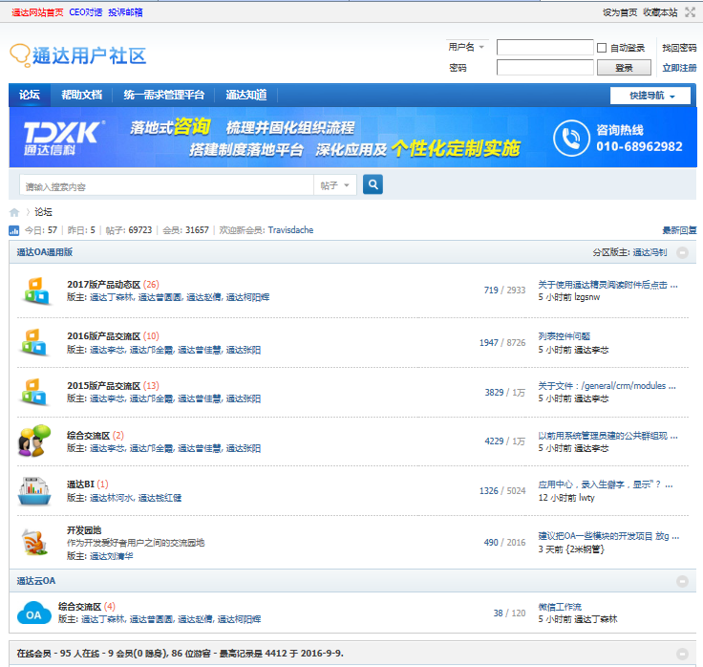The height and width of the screenshot is (667, 703).
Task: Select the 论坛 nav tab
Action: coord(30,95)
